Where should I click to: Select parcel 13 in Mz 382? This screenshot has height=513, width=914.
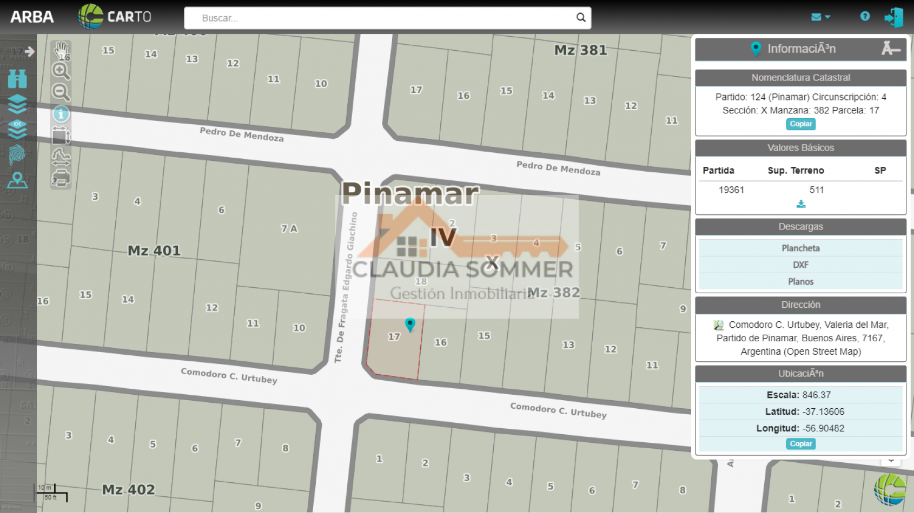(x=568, y=345)
